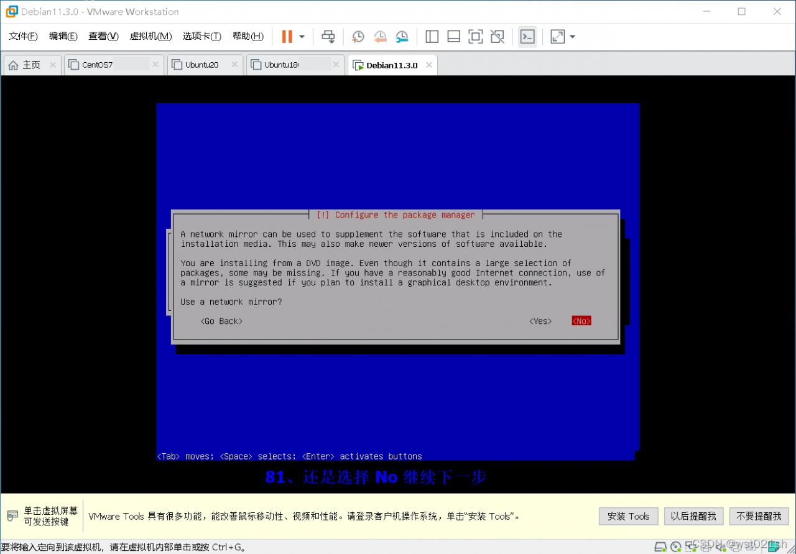Select <Go Back> in the installer dialog
Viewport: 796px width, 554px height.
pyautogui.click(x=222, y=321)
